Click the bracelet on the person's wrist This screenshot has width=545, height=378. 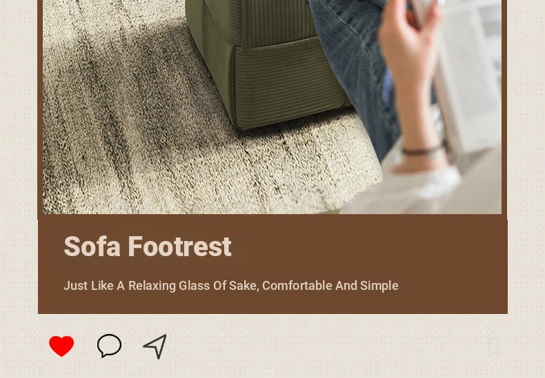[422, 151]
